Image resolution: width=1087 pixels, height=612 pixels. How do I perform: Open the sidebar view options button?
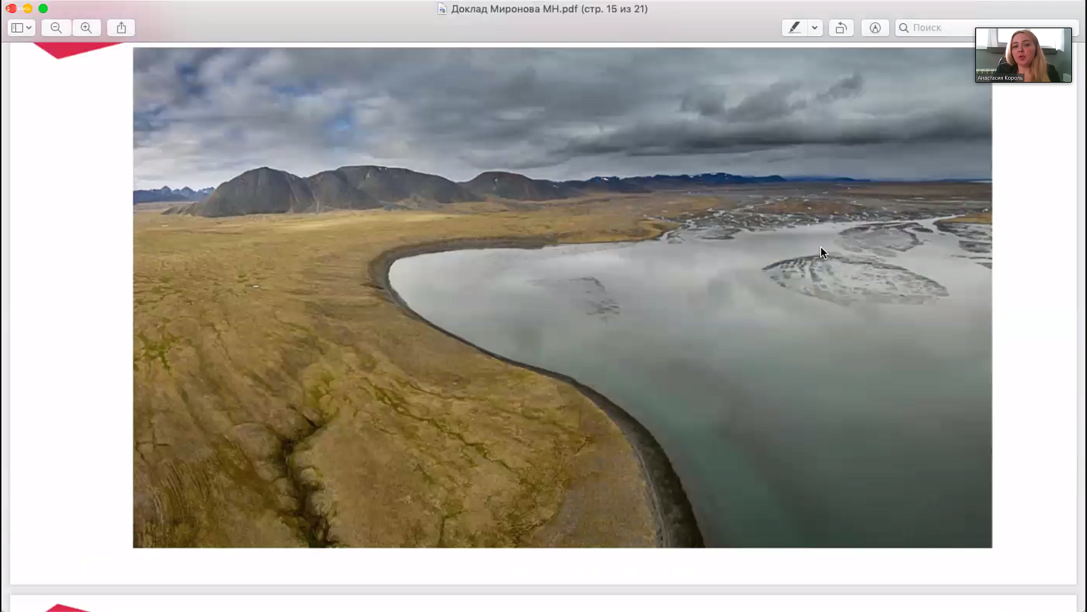tap(21, 28)
